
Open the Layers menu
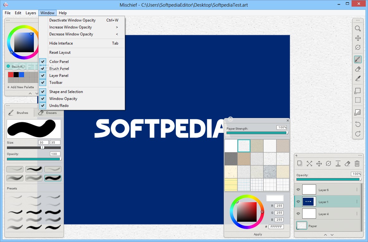pyautogui.click(x=31, y=13)
